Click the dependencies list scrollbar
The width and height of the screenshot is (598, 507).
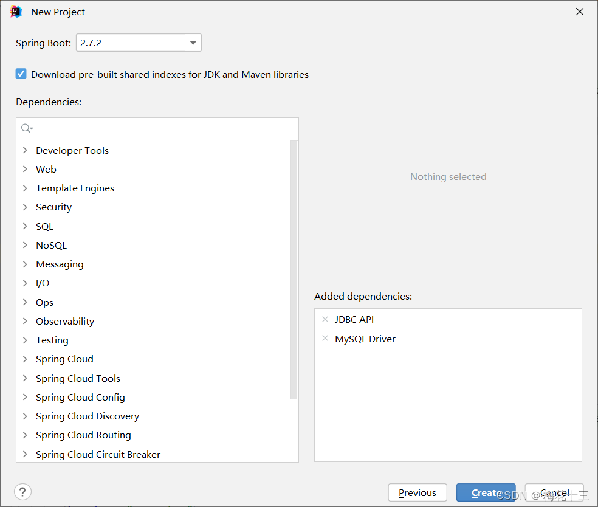pyautogui.click(x=294, y=270)
